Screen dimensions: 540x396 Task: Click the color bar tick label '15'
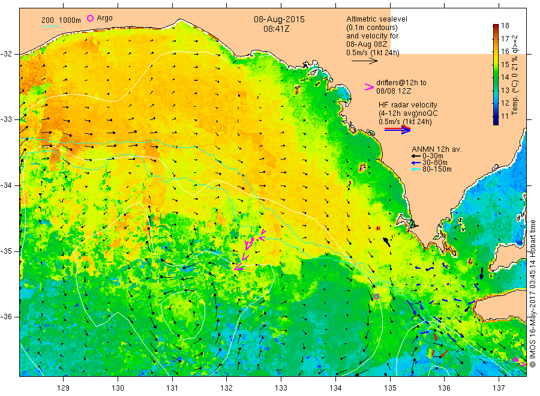click(x=505, y=64)
